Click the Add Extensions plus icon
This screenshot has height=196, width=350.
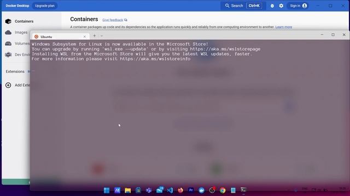pyautogui.click(x=8, y=85)
